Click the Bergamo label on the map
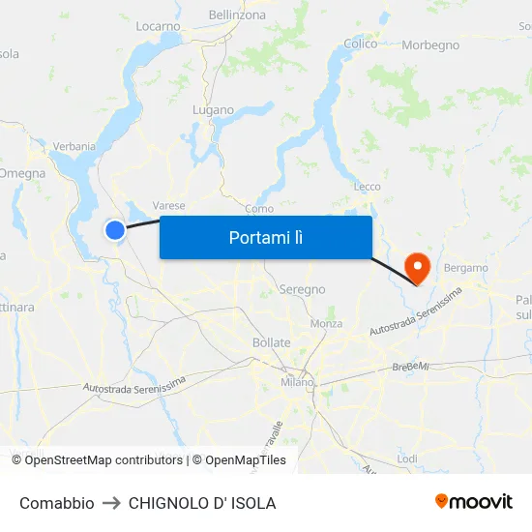Viewport: 532px width, 532px height. (x=466, y=268)
